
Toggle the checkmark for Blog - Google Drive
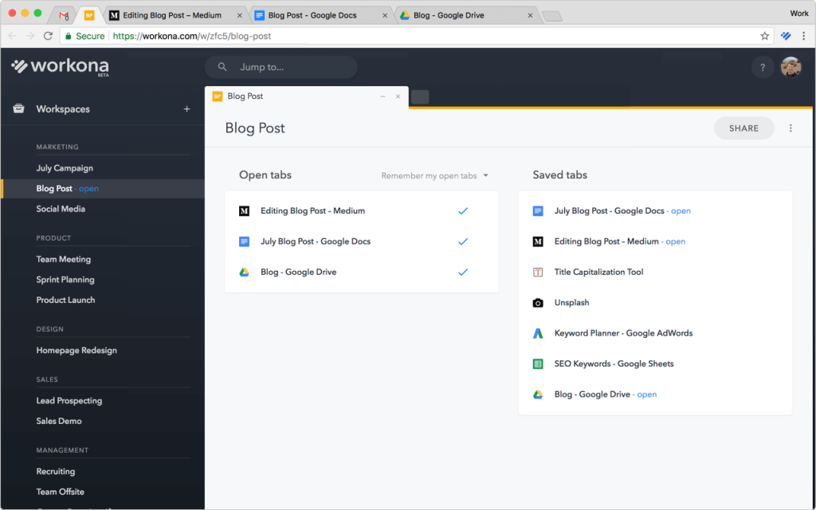(x=463, y=272)
